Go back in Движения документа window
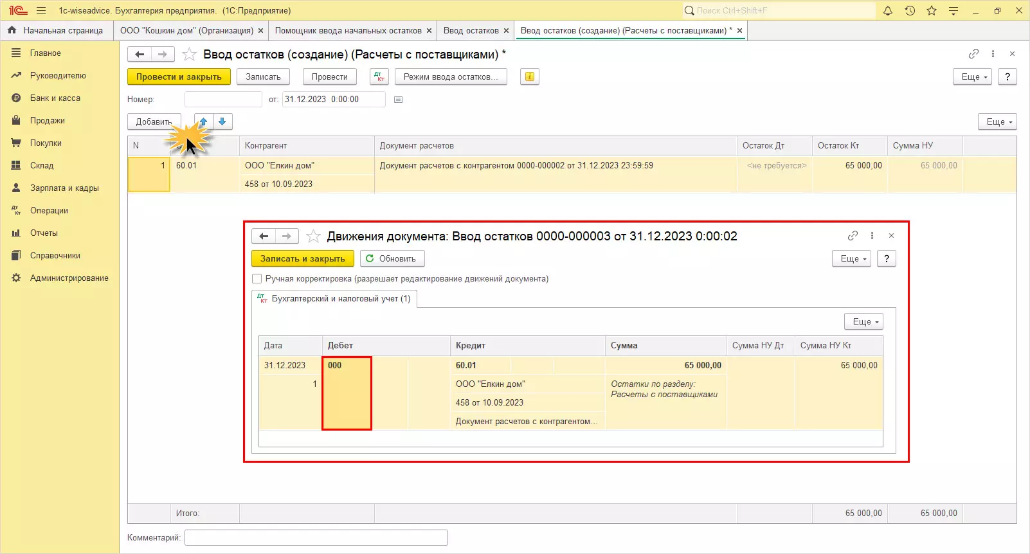 pos(264,236)
